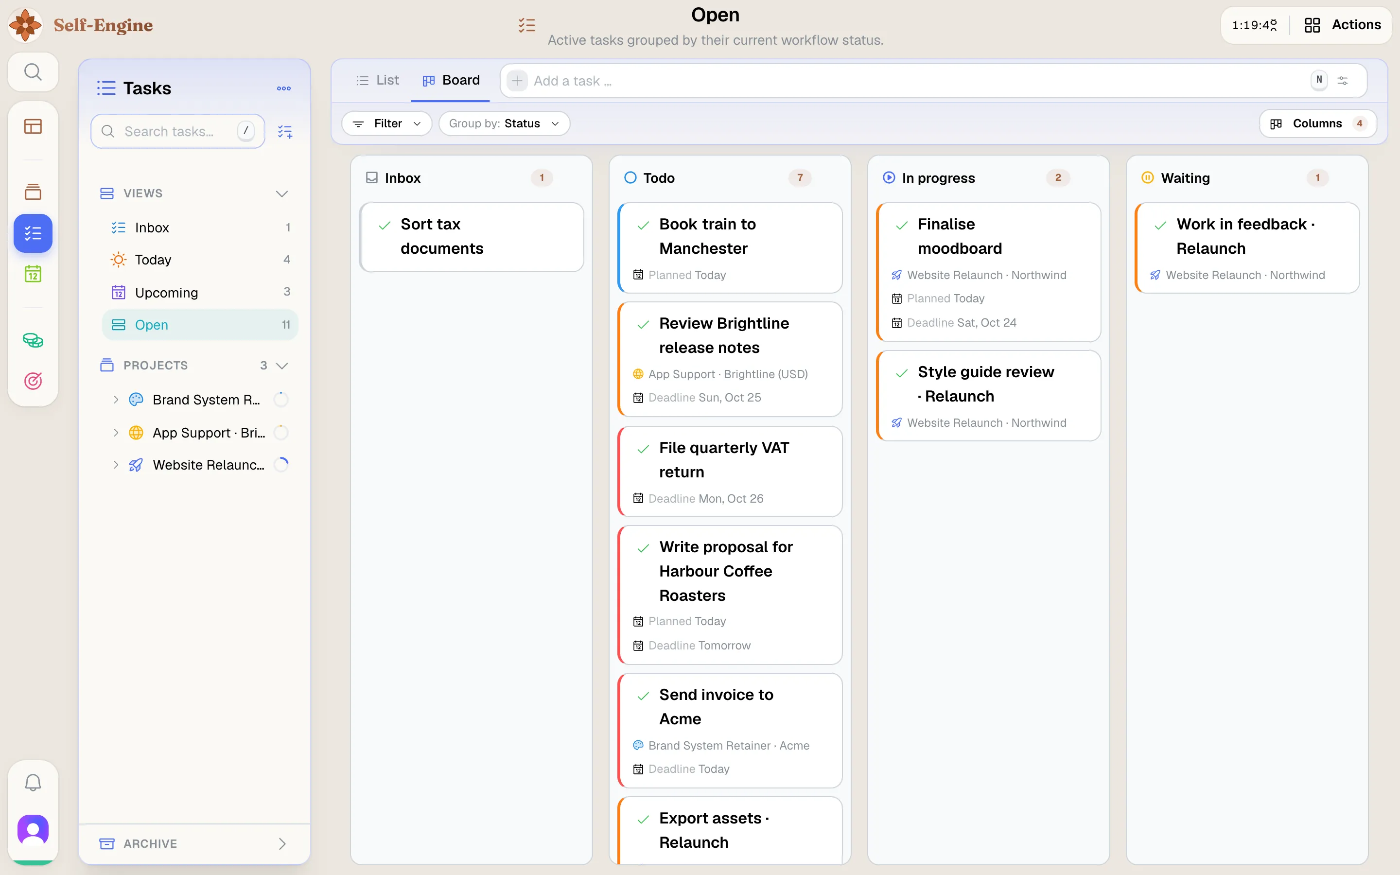Image resolution: width=1400 pixels, height=875 pixels.
Task: Complete the Finalise moodboard task
Action: [902, 225]
